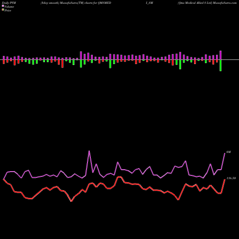Click the '116.50' price end label
Viewport: 239px width, 239px height.
pyautogui.click(x=231, y=178)
